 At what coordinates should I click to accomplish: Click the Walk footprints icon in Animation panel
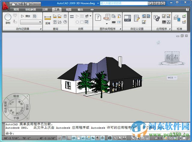(87, 16)
